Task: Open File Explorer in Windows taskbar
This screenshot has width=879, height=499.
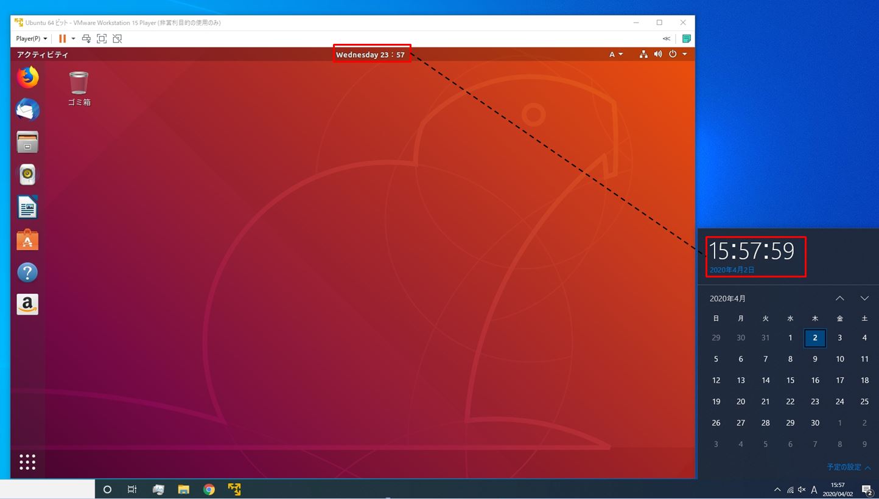Action: 183,489
